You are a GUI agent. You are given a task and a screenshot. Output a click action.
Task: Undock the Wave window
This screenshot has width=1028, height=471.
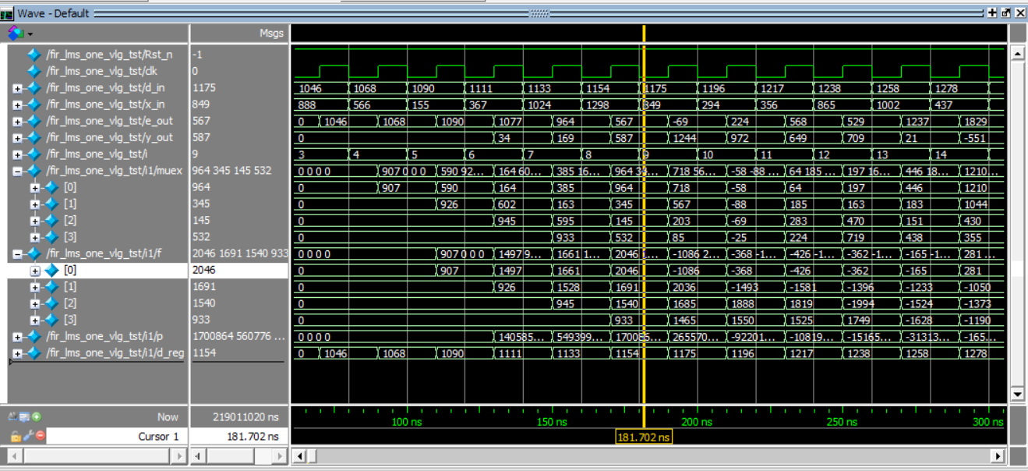1005,13
